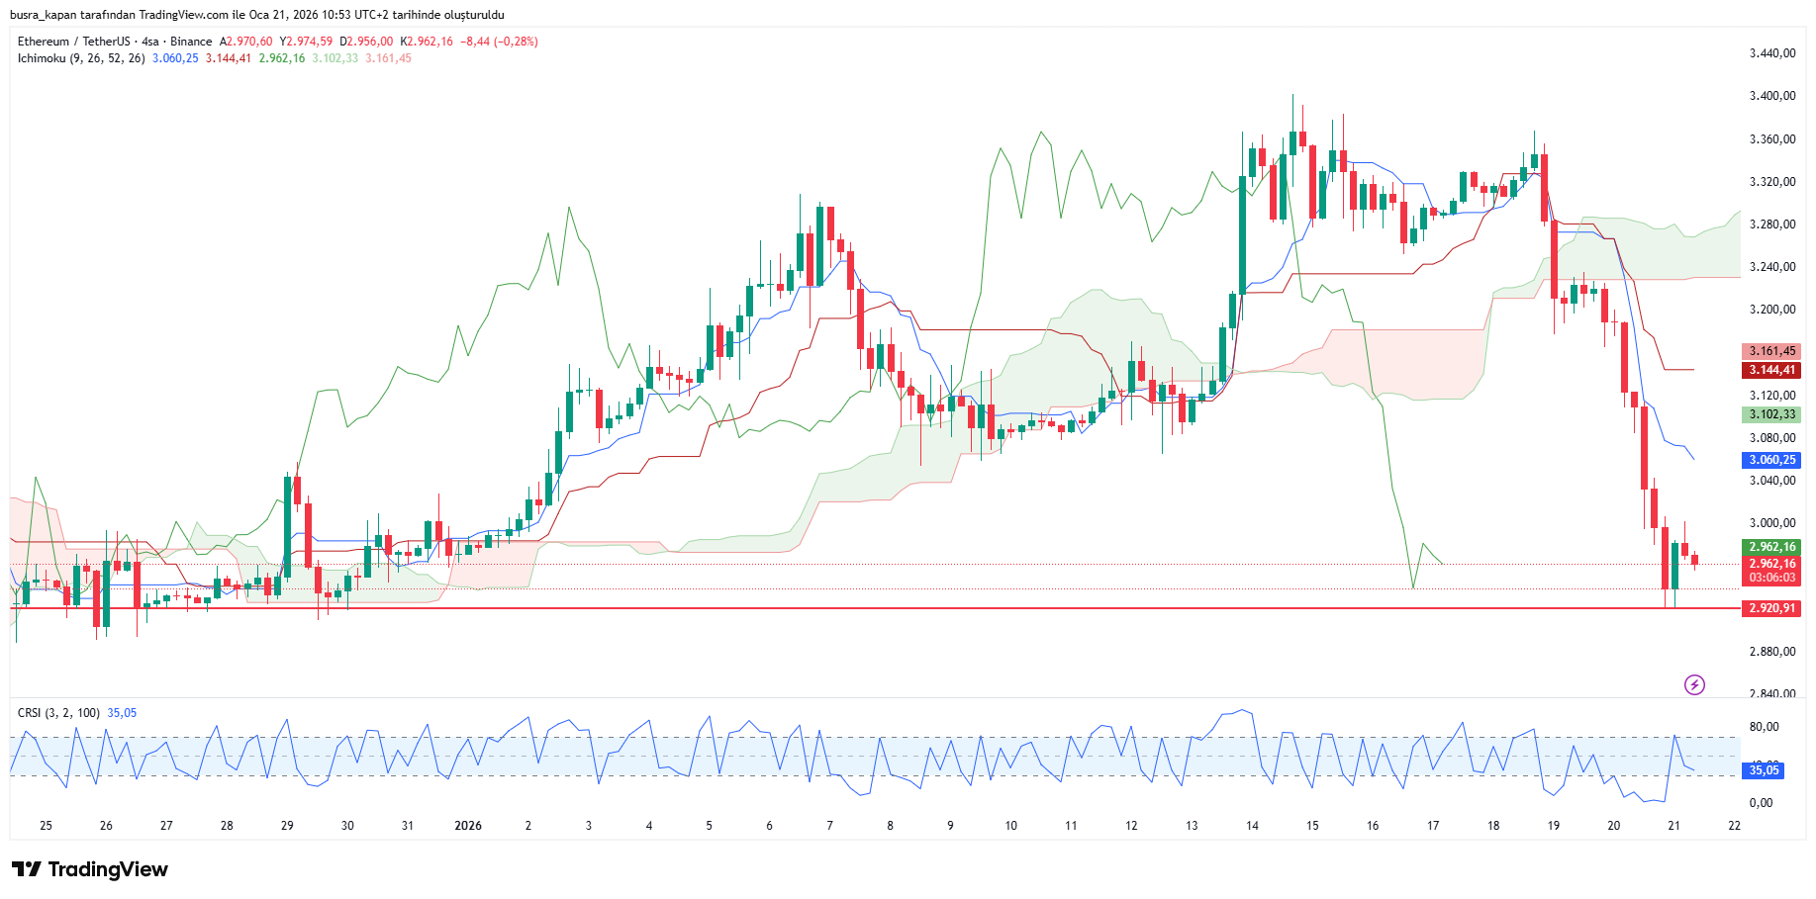Open the Ichimoku (9, 26, 52, 26) legend
Viewport: 1816px width, 899px height.
pyautogui.click(x=81, y=58)
